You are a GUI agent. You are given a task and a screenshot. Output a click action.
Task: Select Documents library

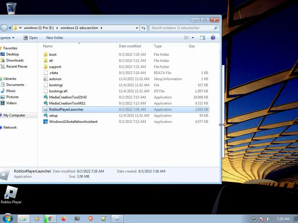(15, 85)
